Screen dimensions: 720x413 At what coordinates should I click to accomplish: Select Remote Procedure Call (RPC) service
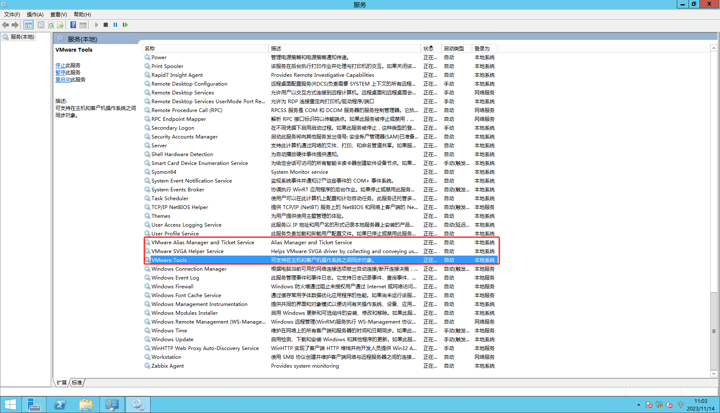pos(321,110)
